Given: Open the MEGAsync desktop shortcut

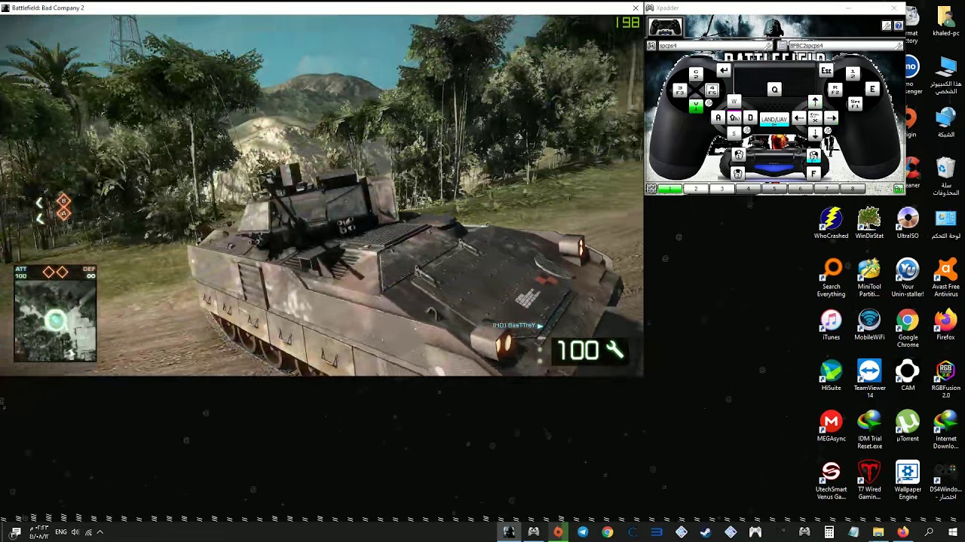Looking at the screenshot, I should [831, 426].
